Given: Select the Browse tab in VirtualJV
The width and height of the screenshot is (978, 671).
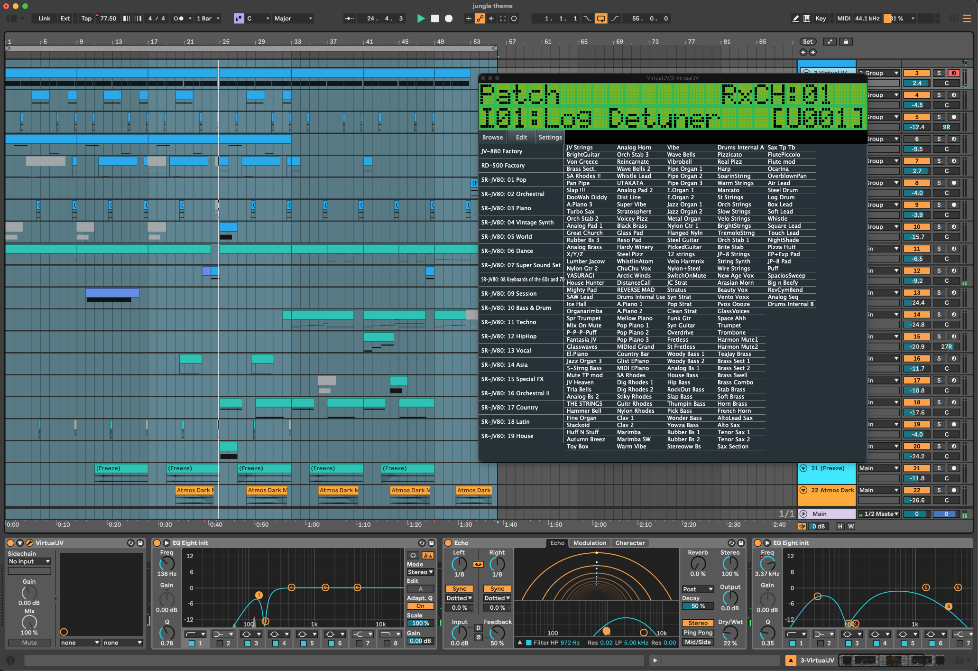Looking at the screenshot, I should click(492, 137).
